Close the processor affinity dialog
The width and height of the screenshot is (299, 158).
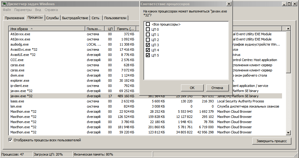(x=229, y=4)
